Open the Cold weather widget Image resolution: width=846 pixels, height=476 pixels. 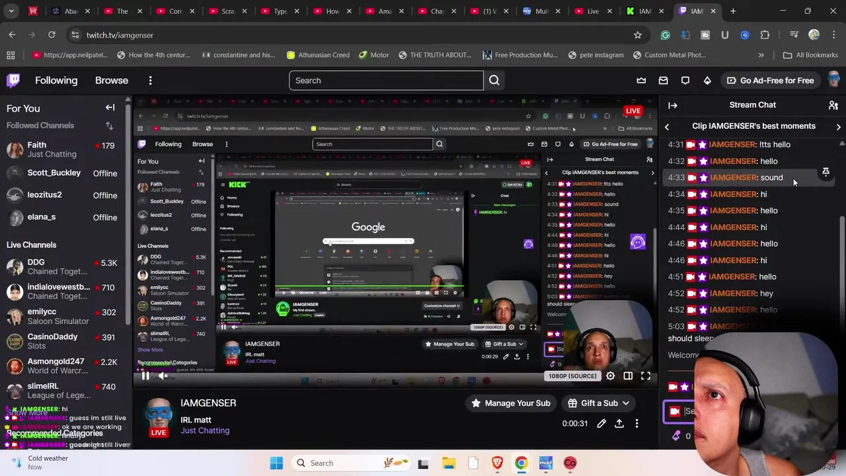(x=40, y=463)
